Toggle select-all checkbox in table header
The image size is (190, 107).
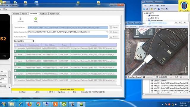16,45
